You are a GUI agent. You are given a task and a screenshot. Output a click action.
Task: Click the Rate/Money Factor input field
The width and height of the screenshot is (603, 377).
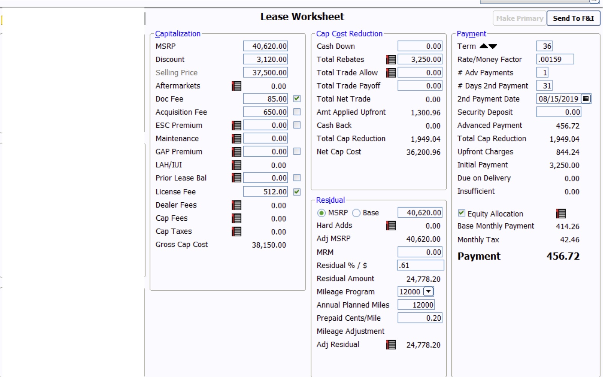[555, 59]
